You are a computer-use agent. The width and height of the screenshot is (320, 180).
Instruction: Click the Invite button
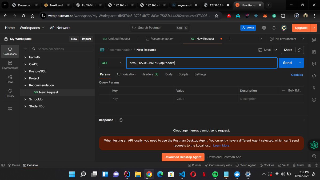(x=248, y=28)
